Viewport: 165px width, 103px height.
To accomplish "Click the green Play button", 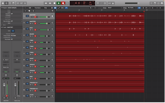I will pos(59,3).
